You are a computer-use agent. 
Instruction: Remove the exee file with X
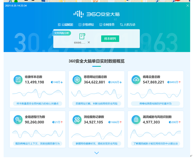click(x=89, y=42)
